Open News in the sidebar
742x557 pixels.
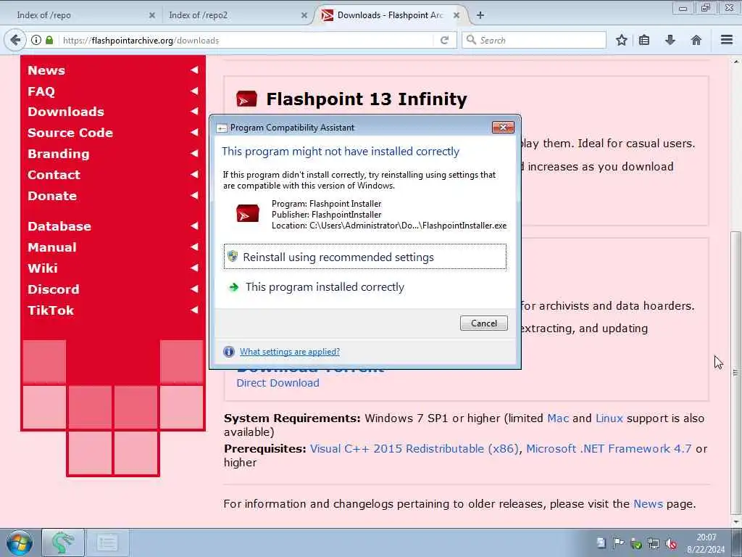coord(46,70)
